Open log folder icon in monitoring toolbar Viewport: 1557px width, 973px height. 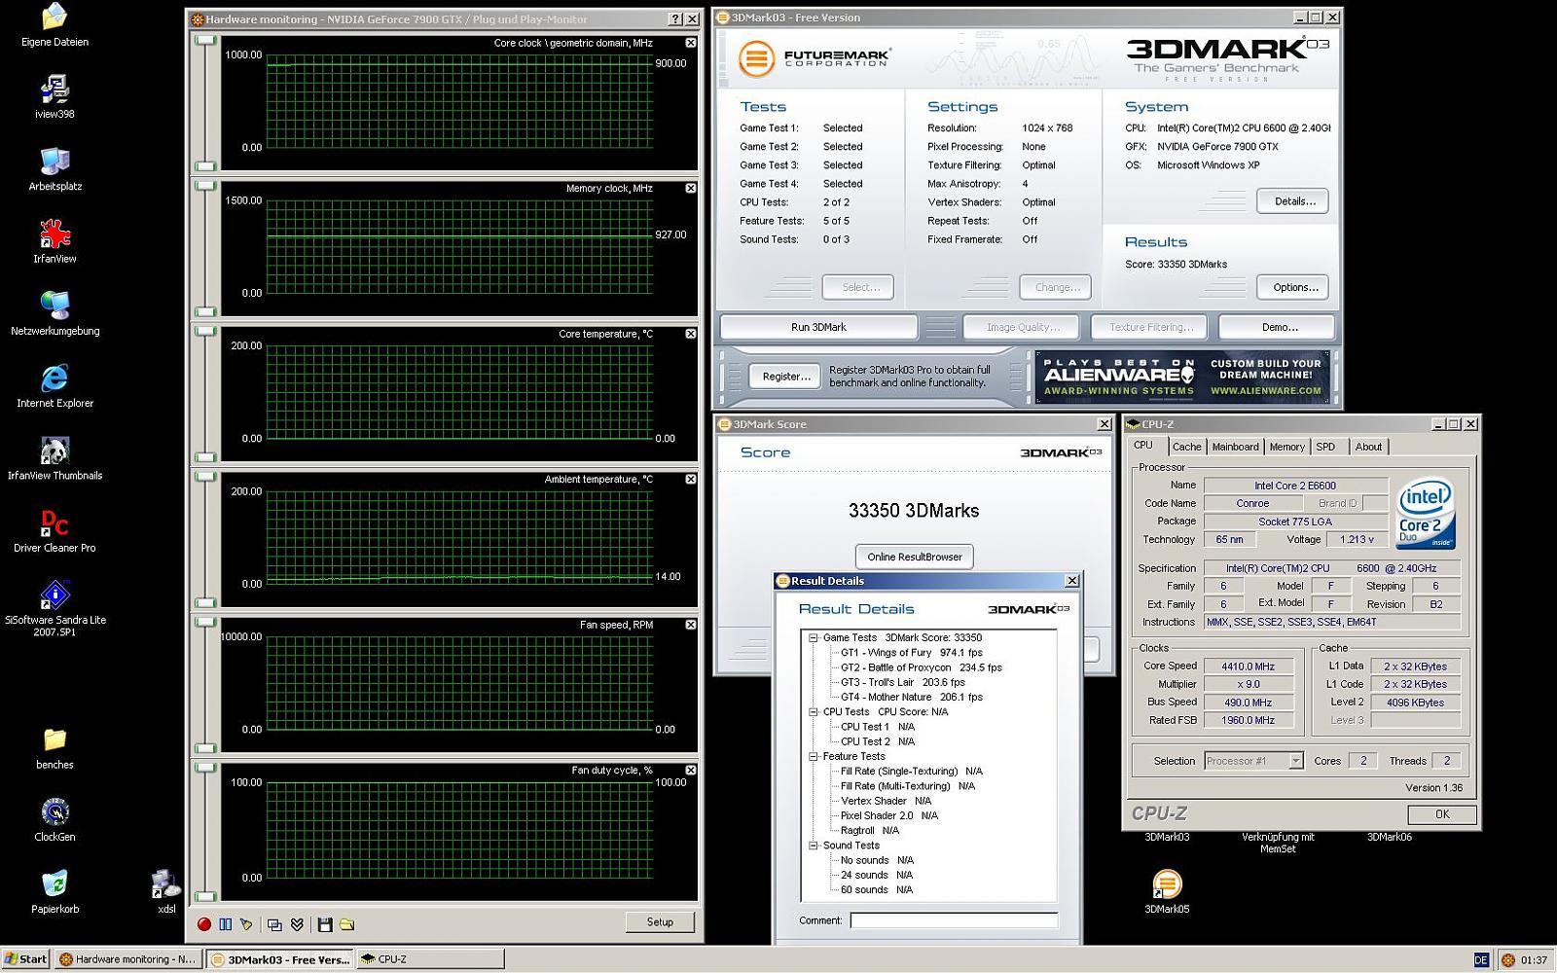click(x=346, y=924)
